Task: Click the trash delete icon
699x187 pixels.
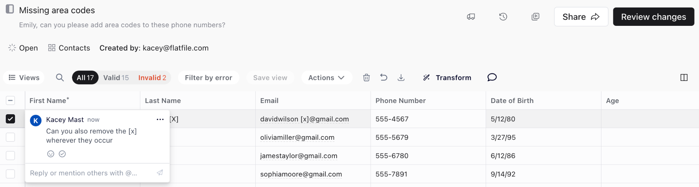Action: pyautogui.click(x=366, y=78)
